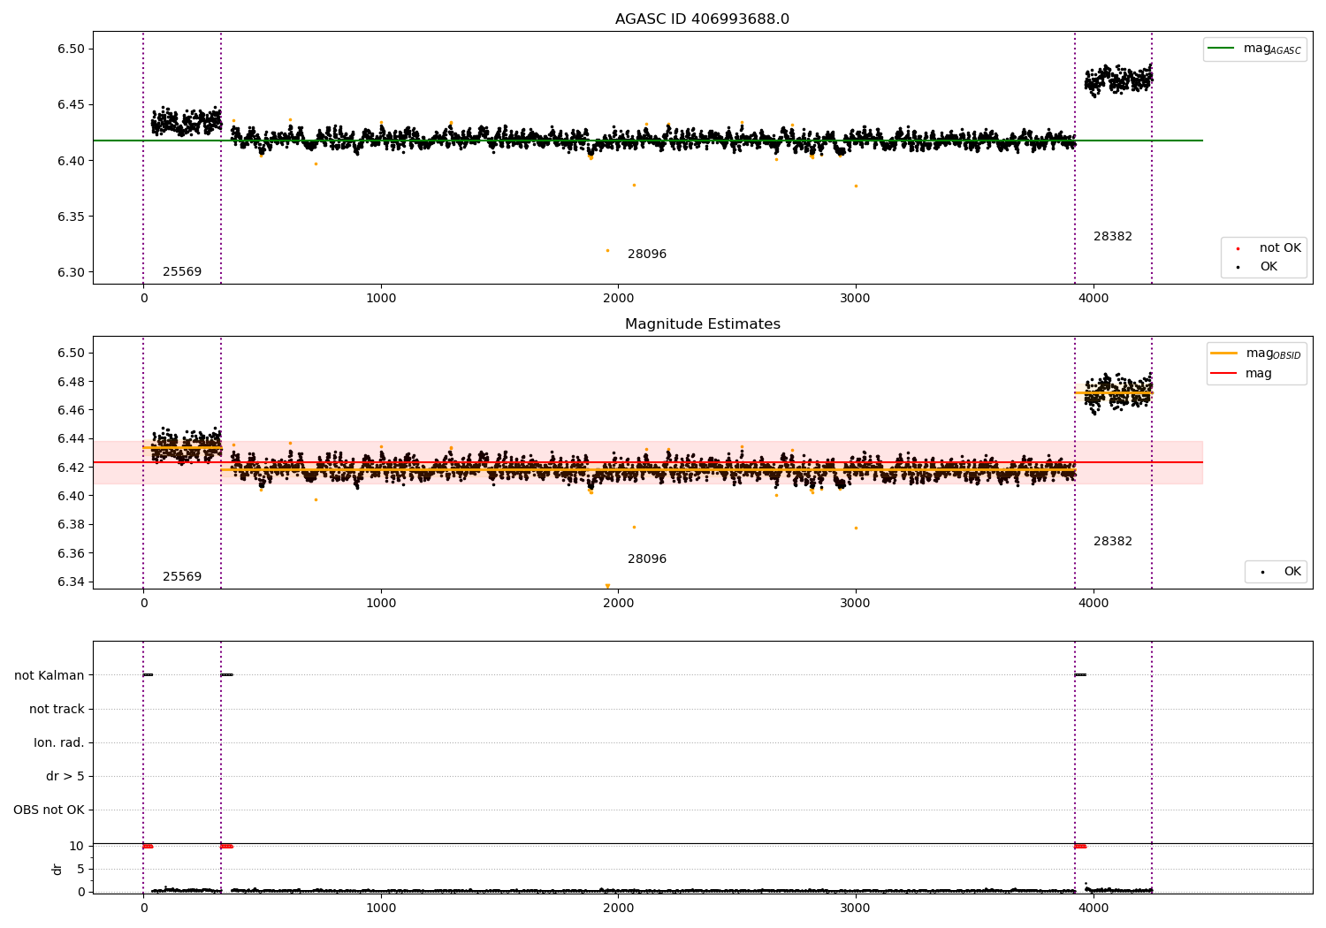Screen dimensions: 1326x928
Task: Click the 6.46 tick in middle plot
Action: point(69,410)
